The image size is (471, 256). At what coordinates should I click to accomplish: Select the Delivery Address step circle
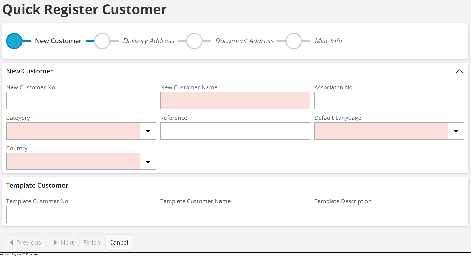click(102, 41)
